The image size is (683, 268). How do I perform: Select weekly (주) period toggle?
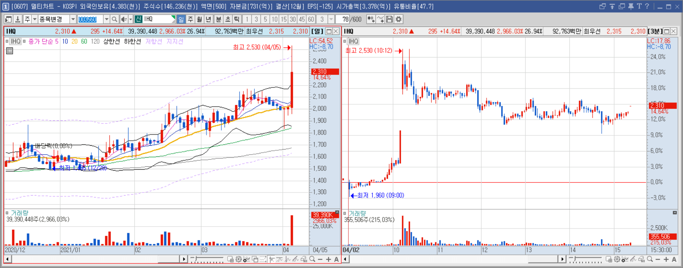click(190, 19)
